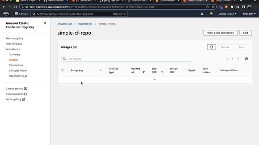This screenshot has width=259, height=145.
Task: Open Chrome three-dot menu
Action: 255,7
